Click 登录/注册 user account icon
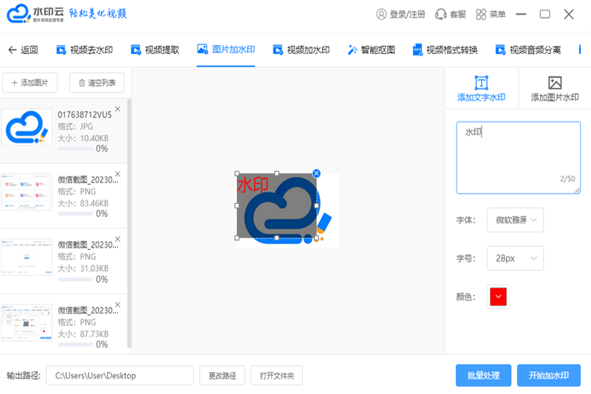 [x=381, y=14]
